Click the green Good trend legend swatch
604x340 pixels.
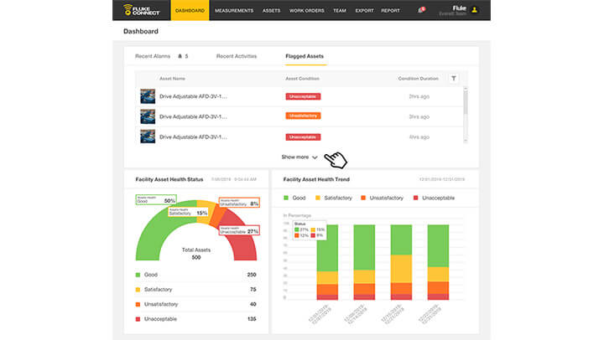point(286,198)
